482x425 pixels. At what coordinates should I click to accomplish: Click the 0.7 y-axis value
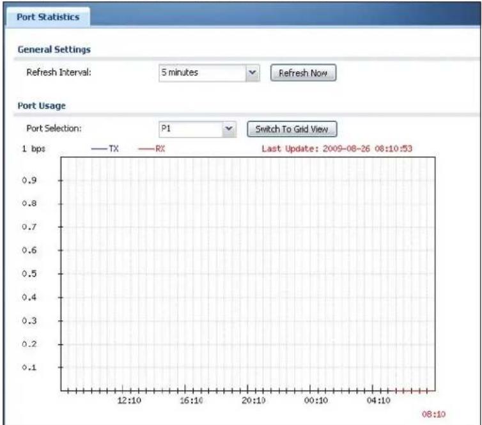[x=29, y=227]
